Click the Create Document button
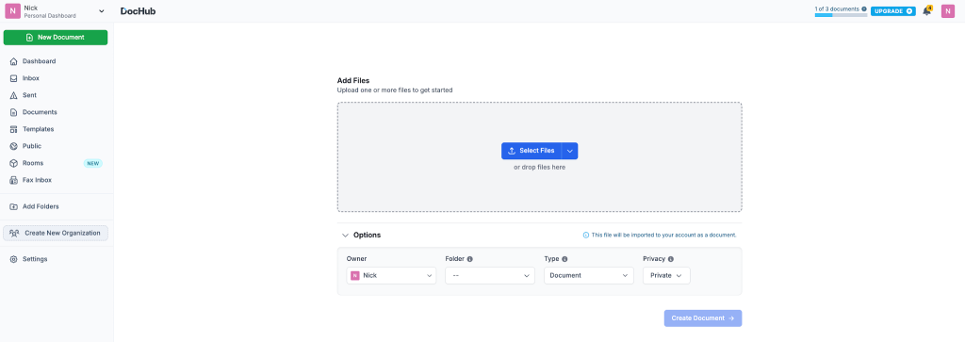The image size is (965, 342). click(x=703, y=318)
